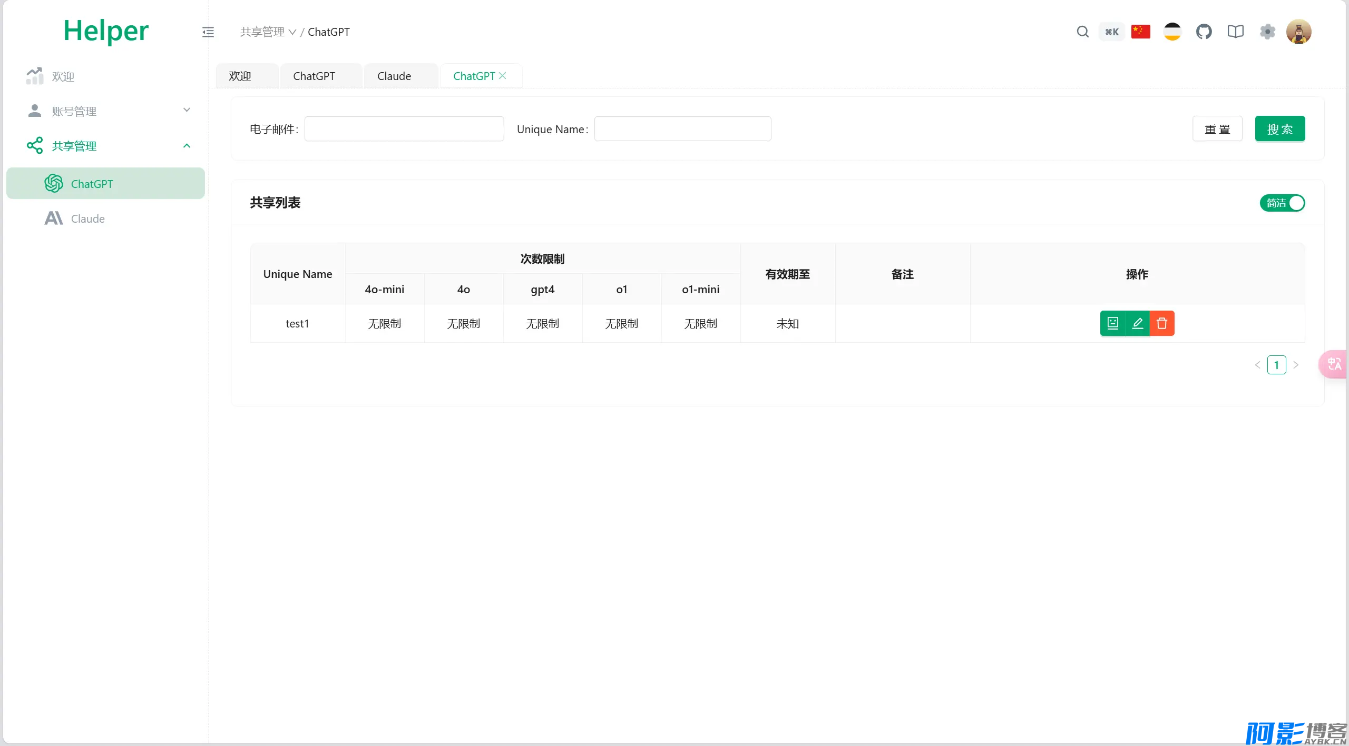1349x746 pixels.
Task: Click the floating translate icon
Action: click(x=1334, y=364)
